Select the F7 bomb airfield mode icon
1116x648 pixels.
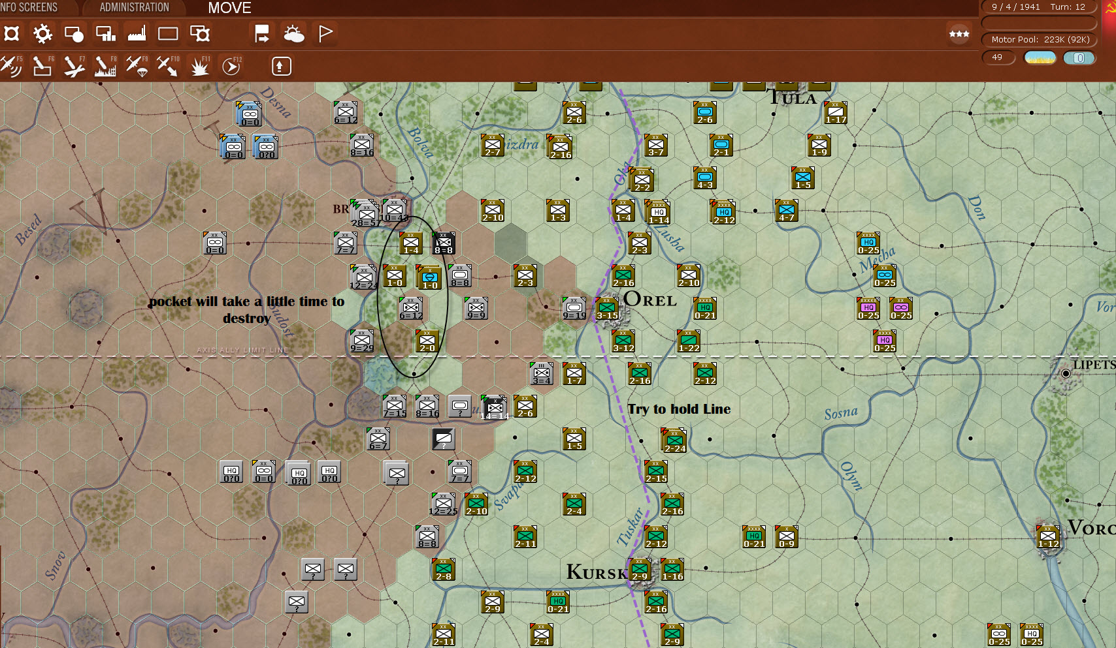(74, 66)
